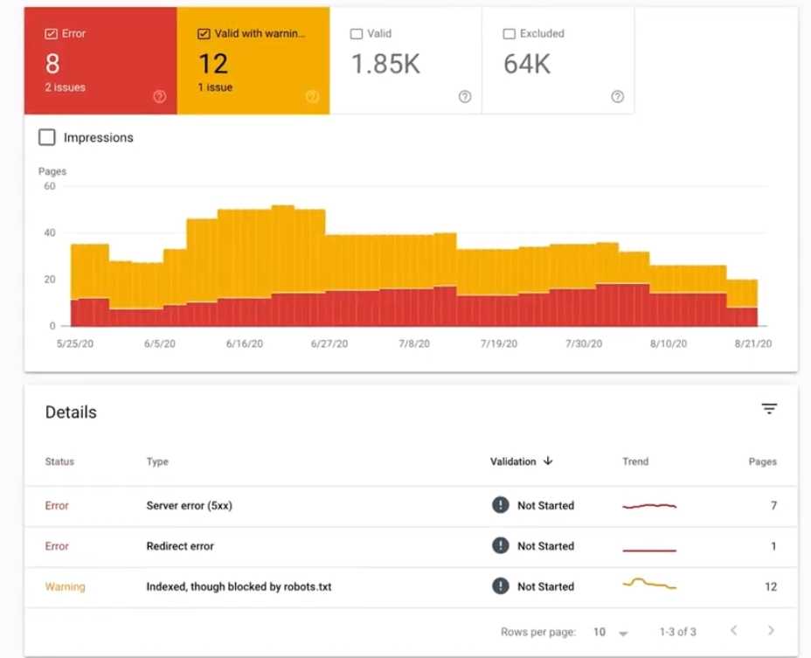Click the chart bar near 6/16/20
This screenshot has height=658, width=811.
(x=245, y=262)
